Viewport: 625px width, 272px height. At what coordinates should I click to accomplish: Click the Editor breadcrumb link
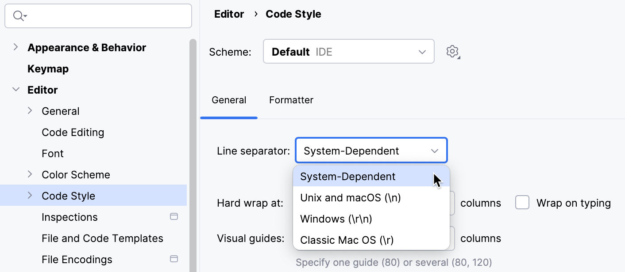point(229,14)
